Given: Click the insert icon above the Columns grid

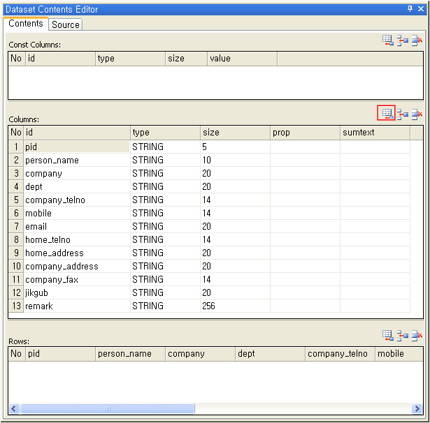Looking at the screenshot, I should [402, 114].
